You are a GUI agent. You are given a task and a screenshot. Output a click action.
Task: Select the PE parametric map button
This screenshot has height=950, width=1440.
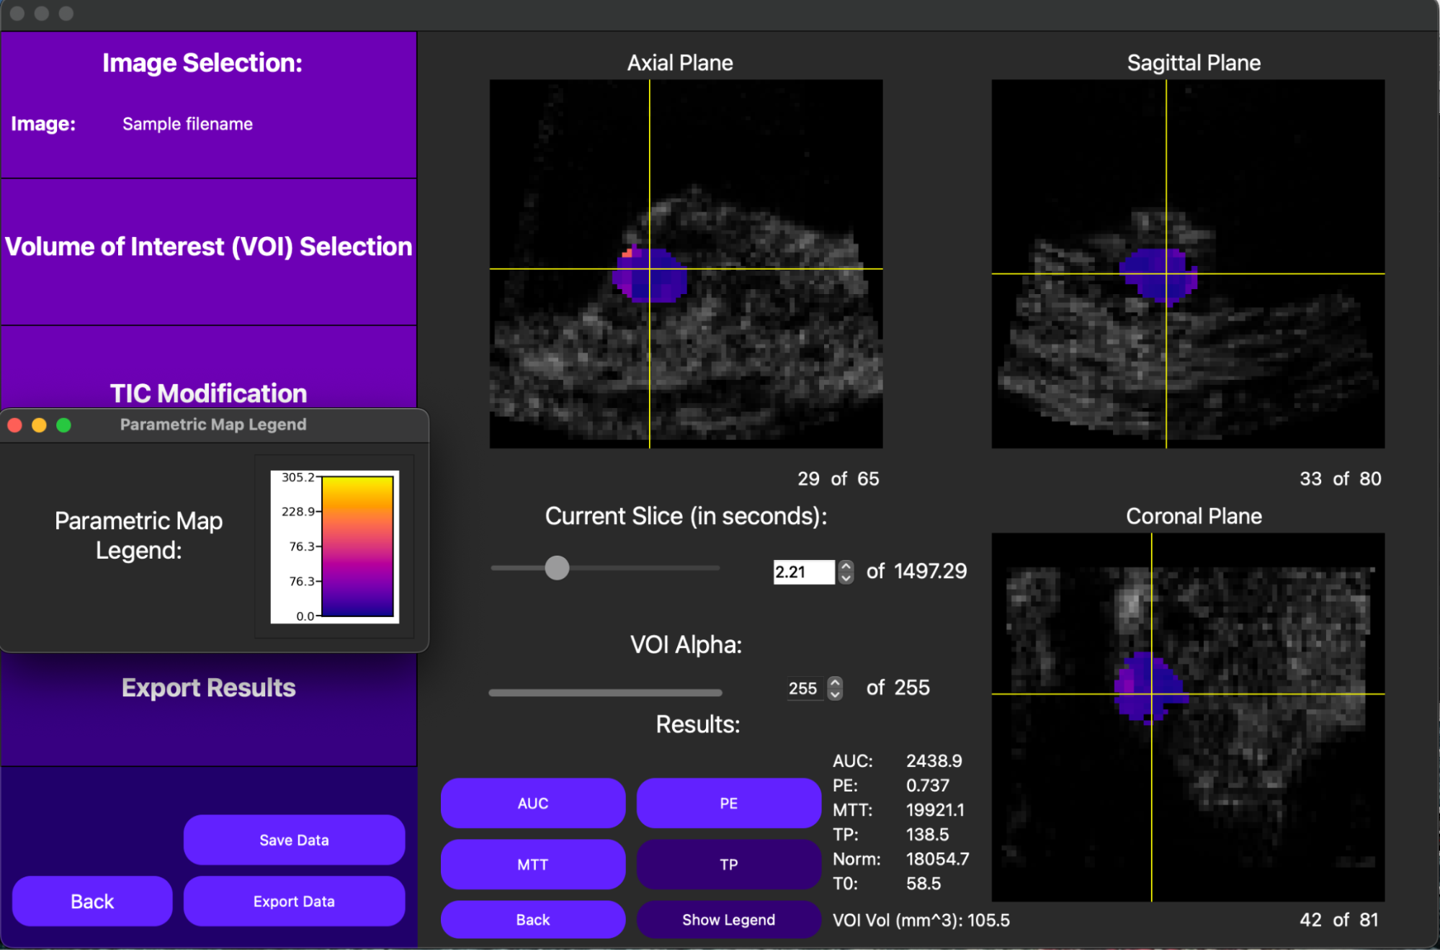pyautogui.click(x=728, y=803)
